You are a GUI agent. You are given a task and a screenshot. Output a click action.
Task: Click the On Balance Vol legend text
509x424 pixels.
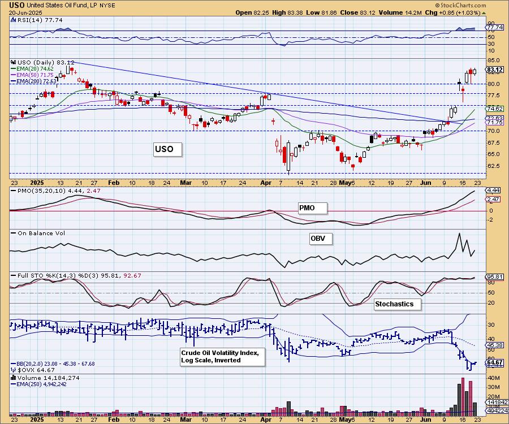click(x=41, y=233)
